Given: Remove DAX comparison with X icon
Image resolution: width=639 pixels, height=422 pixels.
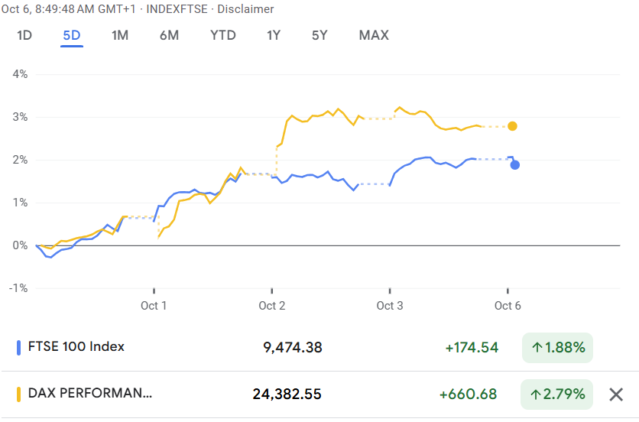Looking at the screenshot, I should (x=616, y=394).
